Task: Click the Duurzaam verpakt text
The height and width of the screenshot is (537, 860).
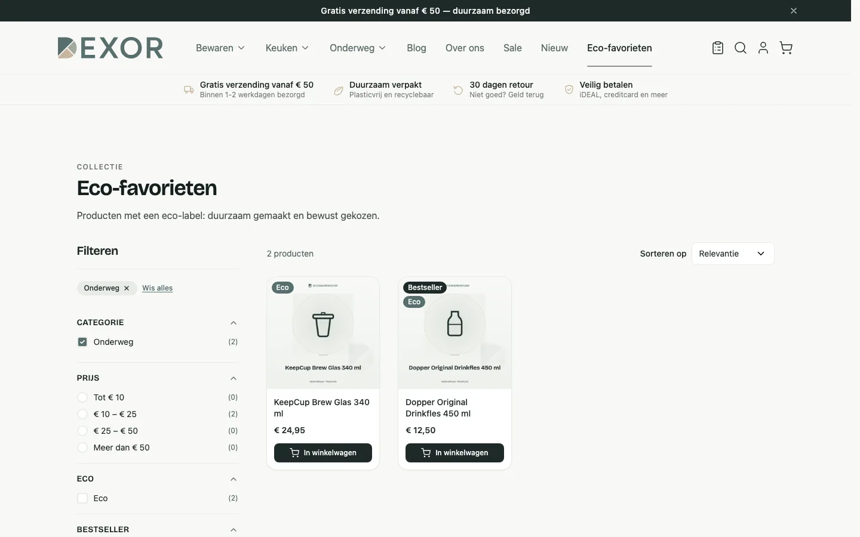Action: (x=386, y=85)
